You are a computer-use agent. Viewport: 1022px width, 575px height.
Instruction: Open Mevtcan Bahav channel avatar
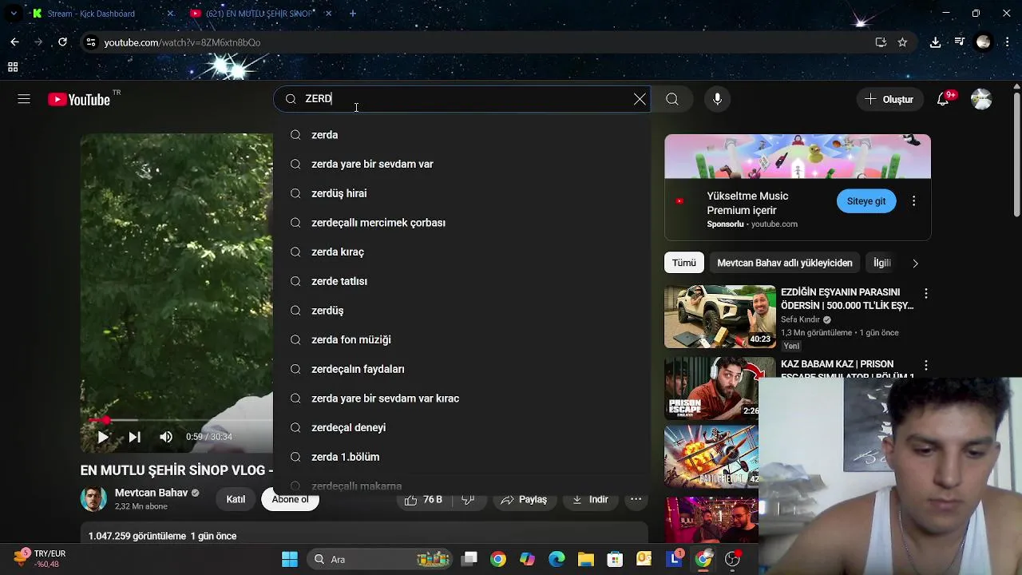click(x=93, y=499)
